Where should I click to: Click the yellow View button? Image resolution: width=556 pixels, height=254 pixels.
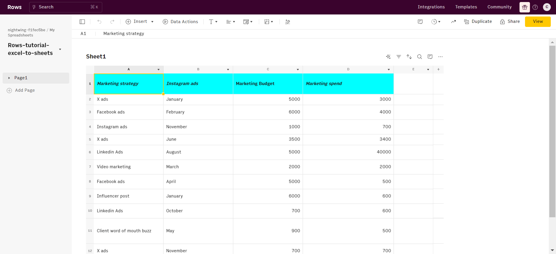538,22
